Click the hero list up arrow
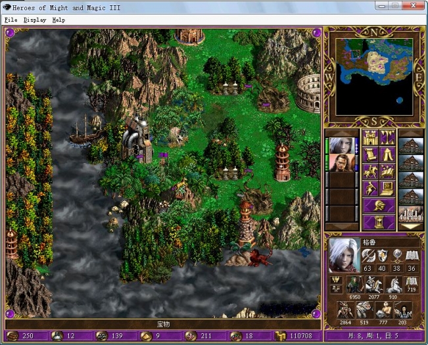428x345 pixels. (342, 133)
